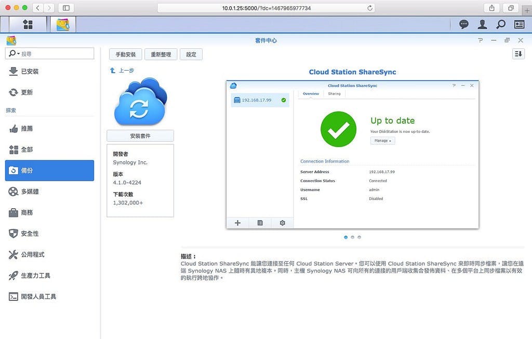Image resolution: width=532 pixels, height=339 pixels.
Task: Open a new Safari tab plus button
Action: [527, 10]
